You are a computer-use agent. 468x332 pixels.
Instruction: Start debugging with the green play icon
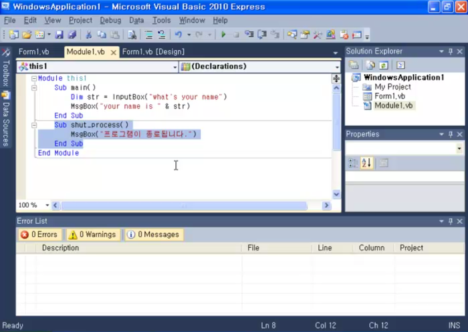click(223, 35)
